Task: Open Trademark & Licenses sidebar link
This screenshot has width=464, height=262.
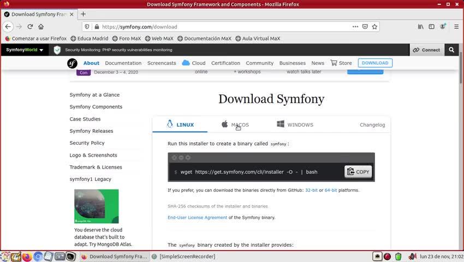Action: tap(96, 167)
